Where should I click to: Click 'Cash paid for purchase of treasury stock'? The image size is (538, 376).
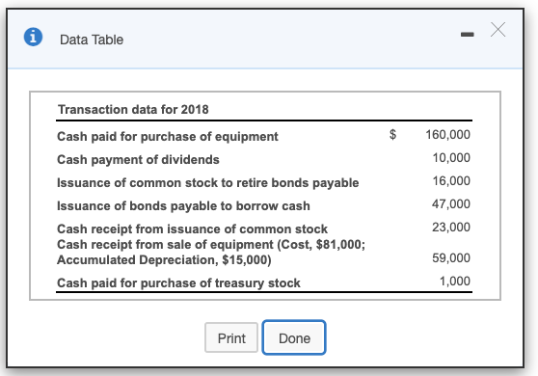[x=178, y=283]
